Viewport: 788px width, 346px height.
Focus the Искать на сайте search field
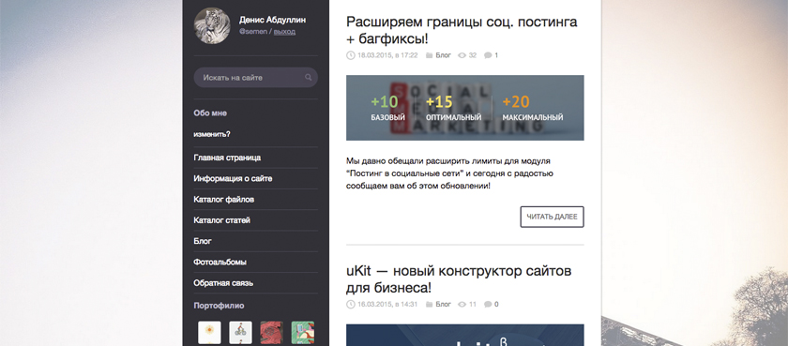click(256, 78)
